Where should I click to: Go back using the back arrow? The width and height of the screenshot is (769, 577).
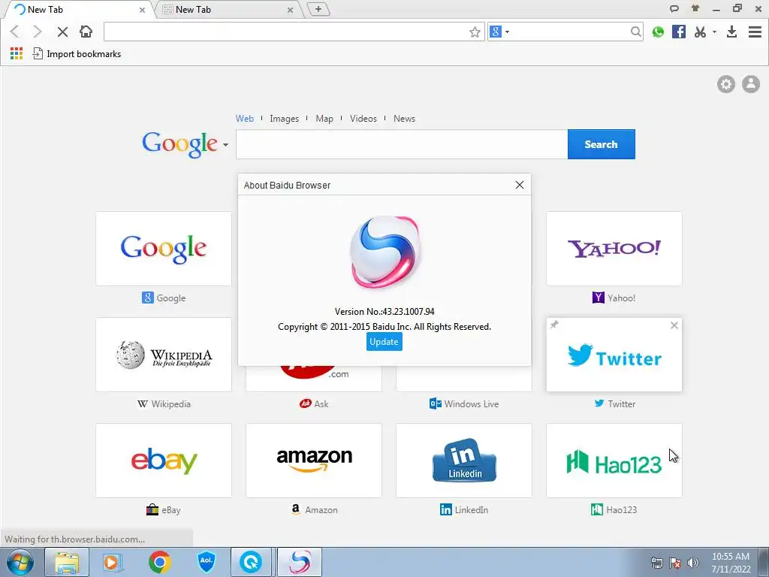[x=15, y=32]
